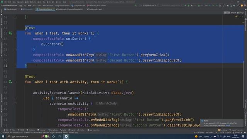Viewport: 247px width, 139px height.
Task: Switch editor to Code view
Action: pos(227,13)
